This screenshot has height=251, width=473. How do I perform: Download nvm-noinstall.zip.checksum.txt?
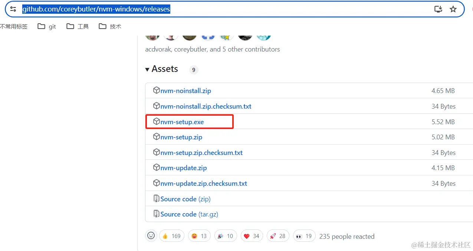tap(206, 106)
